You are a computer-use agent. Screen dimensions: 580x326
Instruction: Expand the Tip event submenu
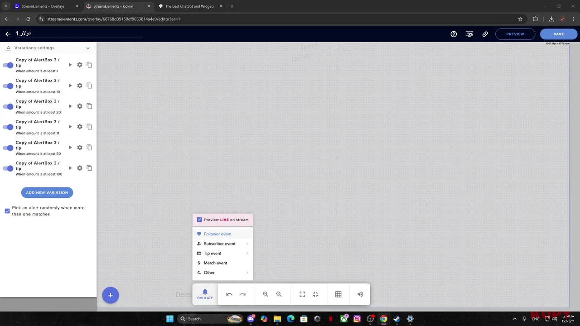[222, 253]
